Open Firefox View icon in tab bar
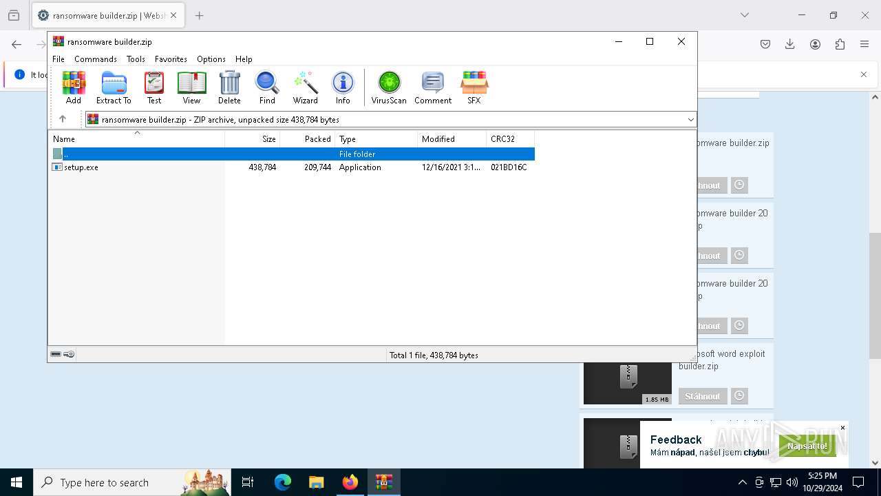Screen dimensions: 881x496 coord(14,15)
